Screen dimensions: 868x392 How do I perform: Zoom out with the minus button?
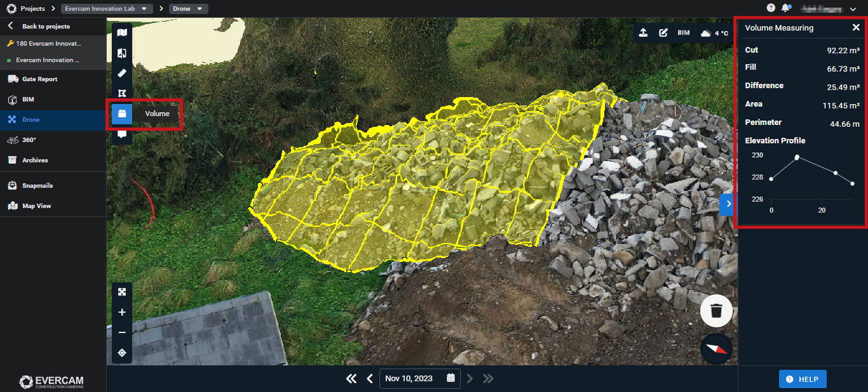[122, 332]
